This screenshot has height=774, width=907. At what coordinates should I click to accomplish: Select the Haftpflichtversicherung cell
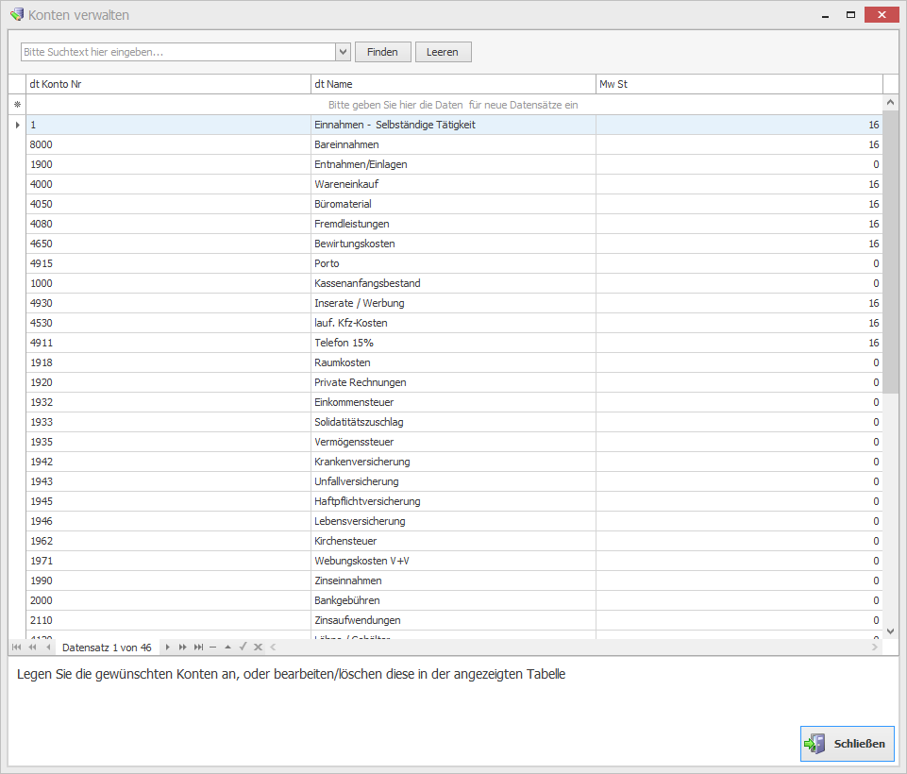[453, 501]
